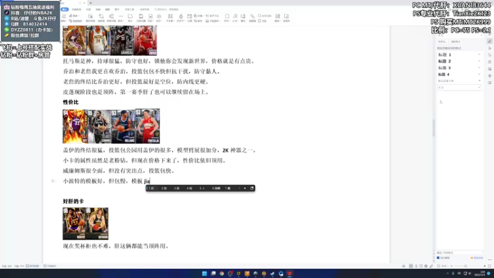Open the 稻壳资源 icon in the Insert ribbon
The image size is (494, 278).
coord(90,18)
